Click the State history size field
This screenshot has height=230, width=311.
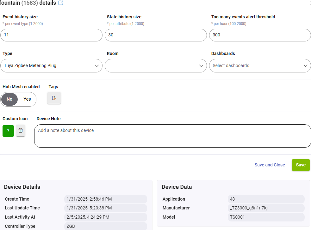[156, 35]
